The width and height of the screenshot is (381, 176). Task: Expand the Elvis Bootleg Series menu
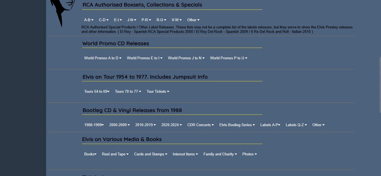tap(237, 125)
